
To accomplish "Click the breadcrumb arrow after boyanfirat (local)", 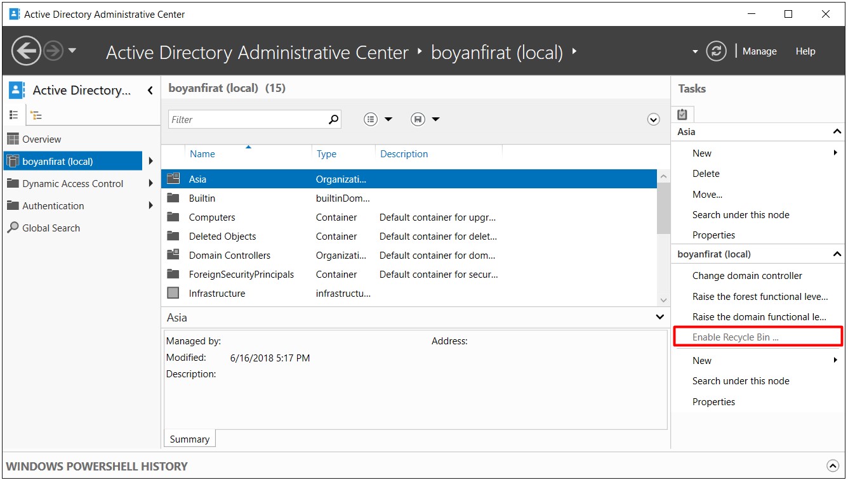I will coord(574,51).
